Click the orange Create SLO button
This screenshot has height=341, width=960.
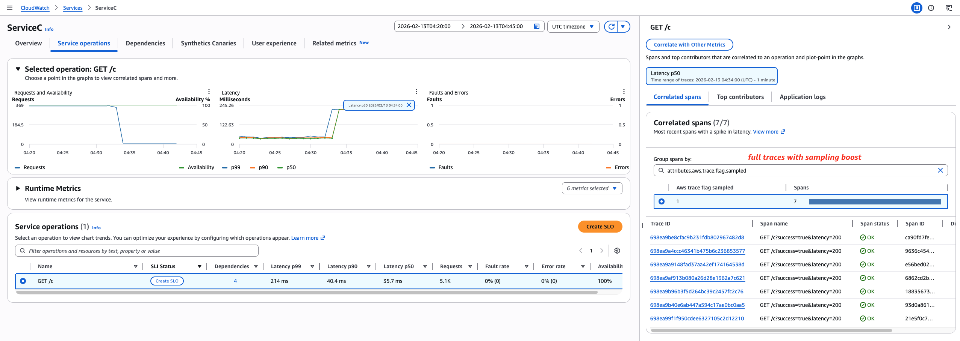[x=600, y=227]
